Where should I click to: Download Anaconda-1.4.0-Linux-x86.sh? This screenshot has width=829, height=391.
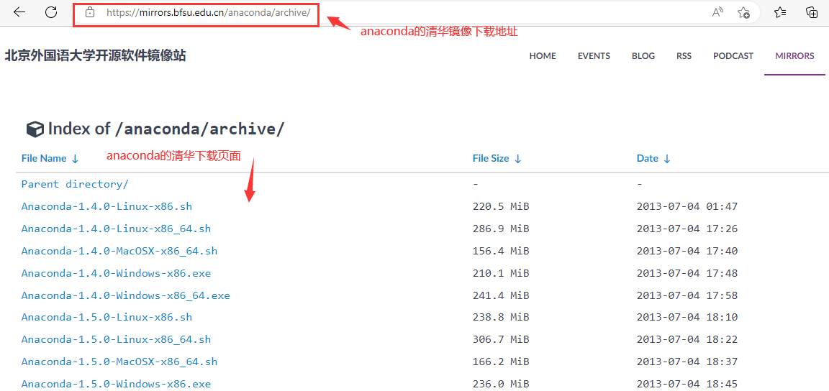107,206
